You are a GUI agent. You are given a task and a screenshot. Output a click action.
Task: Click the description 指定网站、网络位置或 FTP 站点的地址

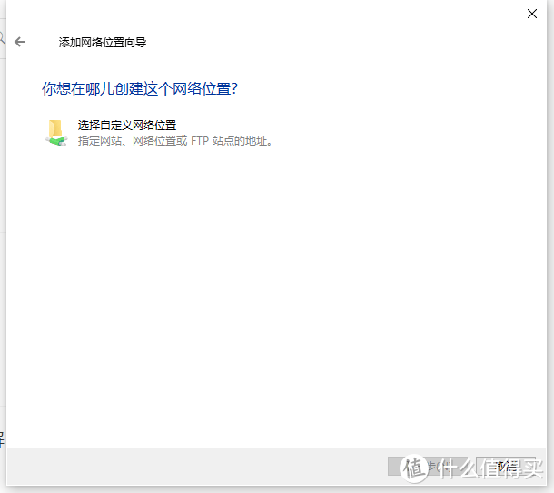tap(175, 141)
